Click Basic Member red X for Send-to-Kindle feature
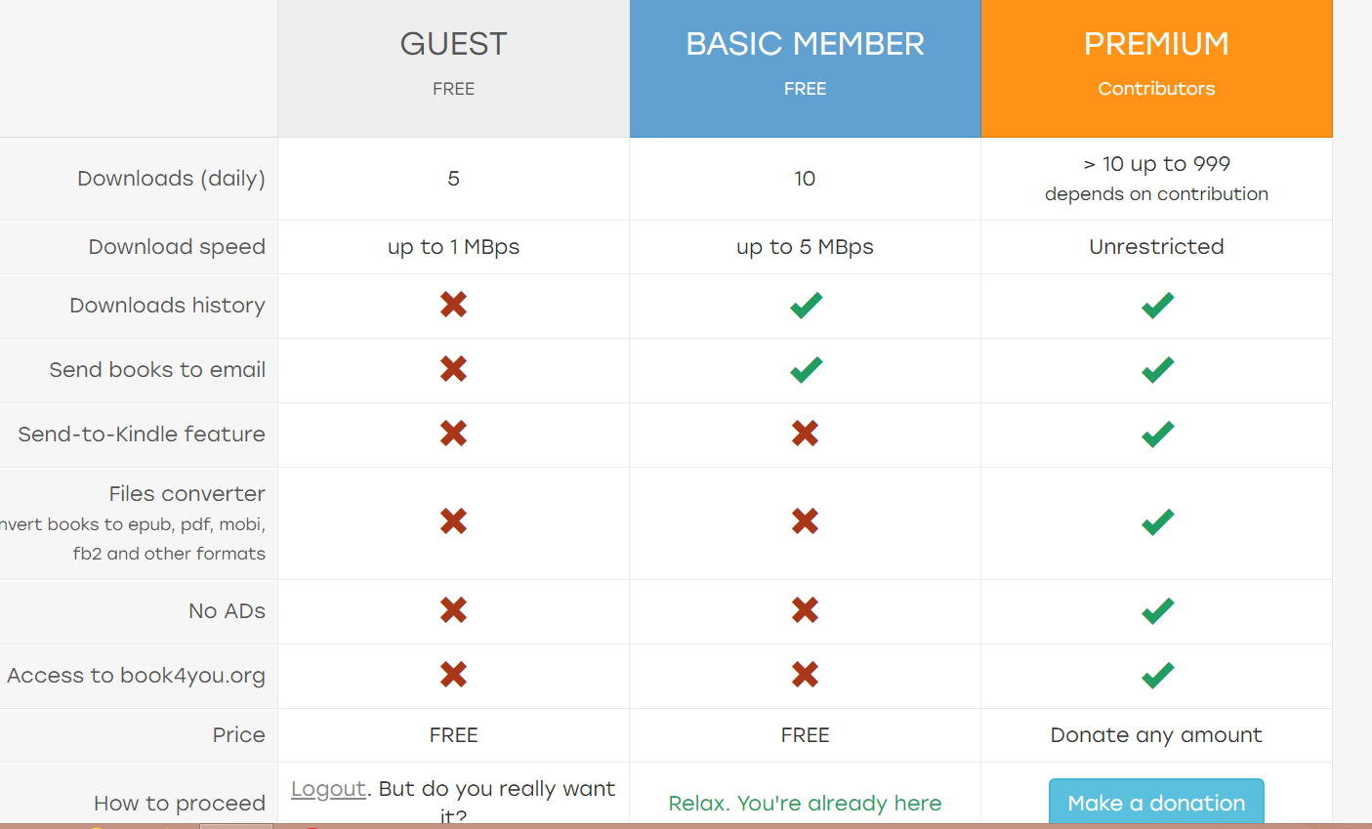Image resolution: width=1372 pixels, height=829 pixels. point(805,434)
